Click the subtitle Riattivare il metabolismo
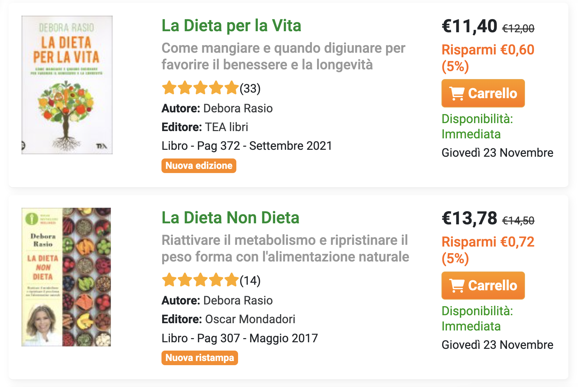Viewport: 578px width, 387px height. pyautogui.click(x=285, y=248)
